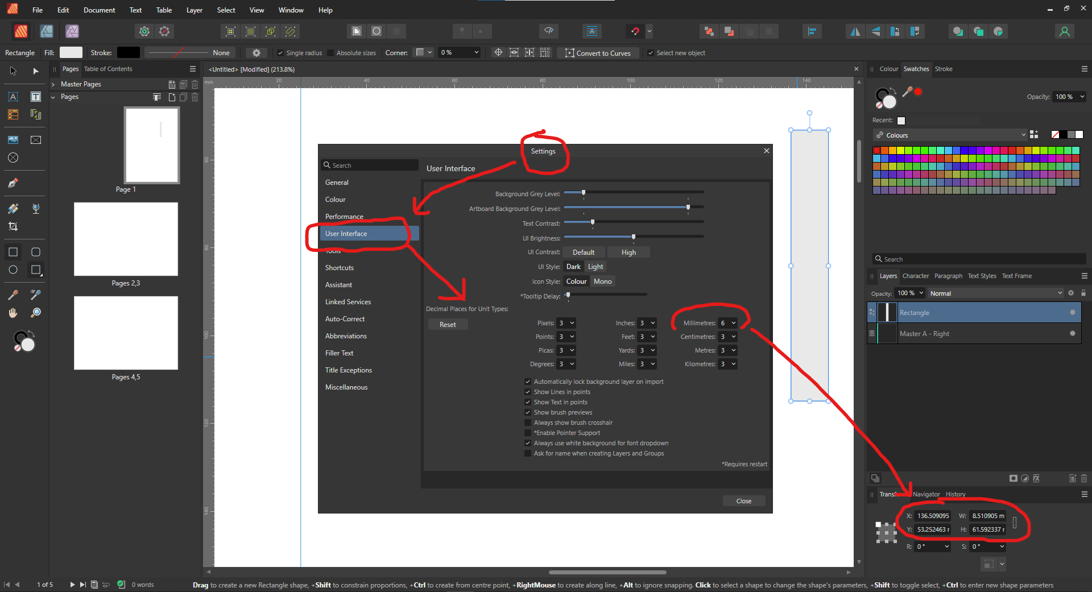Switch to the History tab
1092x592 pixels.
coord(955,494)
